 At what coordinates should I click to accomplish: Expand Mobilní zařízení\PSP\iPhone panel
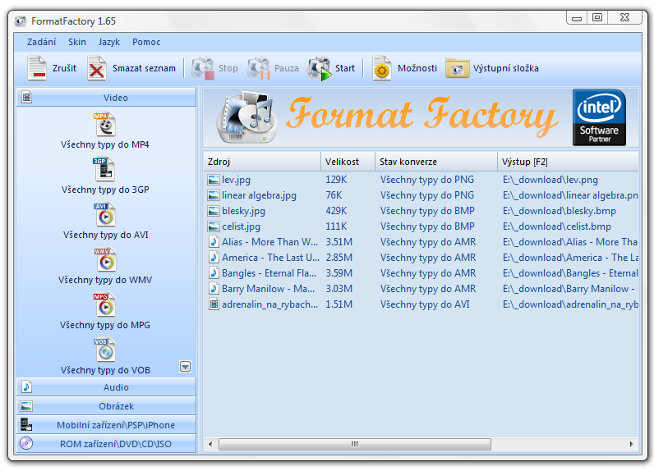pos(106,425)
